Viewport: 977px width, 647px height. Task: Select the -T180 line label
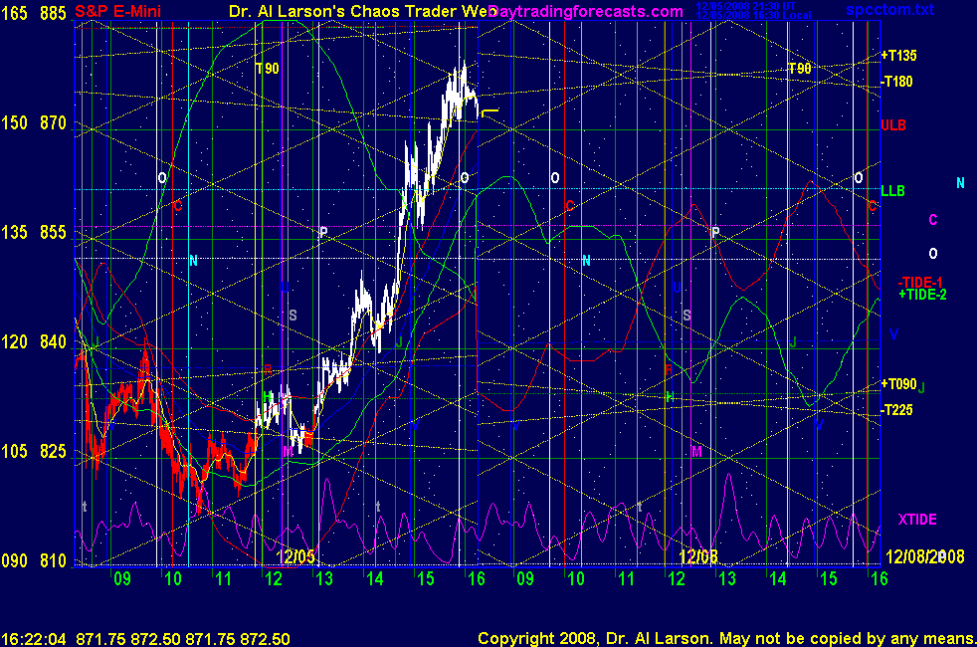tap(898, 82)
